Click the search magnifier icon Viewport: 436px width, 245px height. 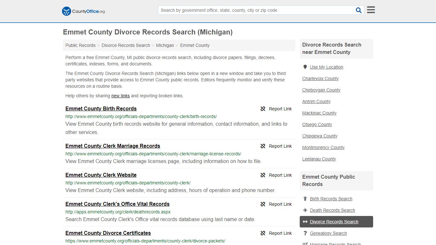359,10
